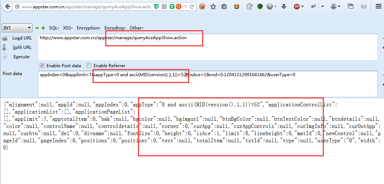The image size is (384, 184).
Task: Click the Execute play arrow icon
Action: pyautogui.click(x=4, y=56)
